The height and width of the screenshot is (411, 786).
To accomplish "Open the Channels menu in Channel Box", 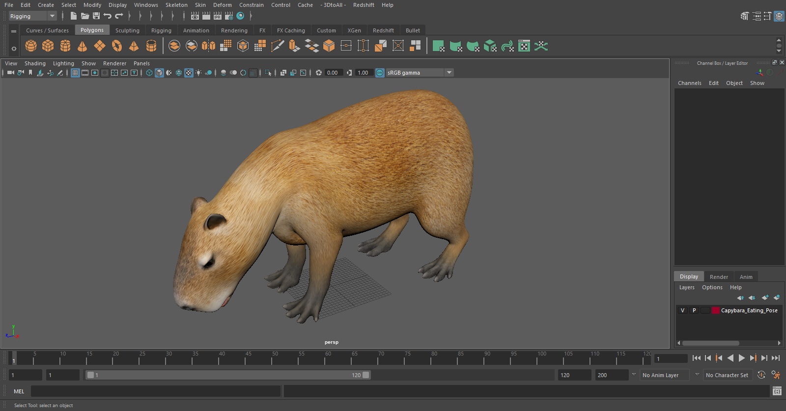I will pyautogui.click(x=690, y=83).
